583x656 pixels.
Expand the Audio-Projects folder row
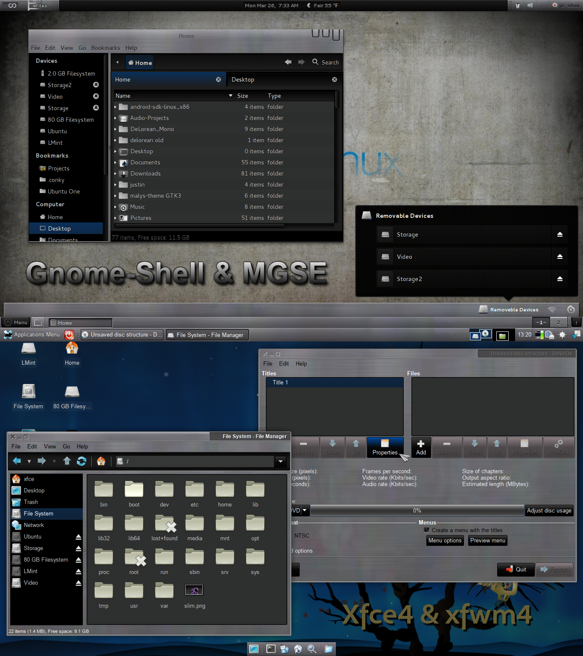[x=115, y=118]
